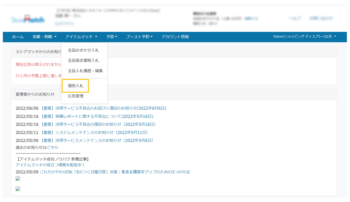Open アイテムマッチの役立つ情報を配信中 link

point(50,165)
